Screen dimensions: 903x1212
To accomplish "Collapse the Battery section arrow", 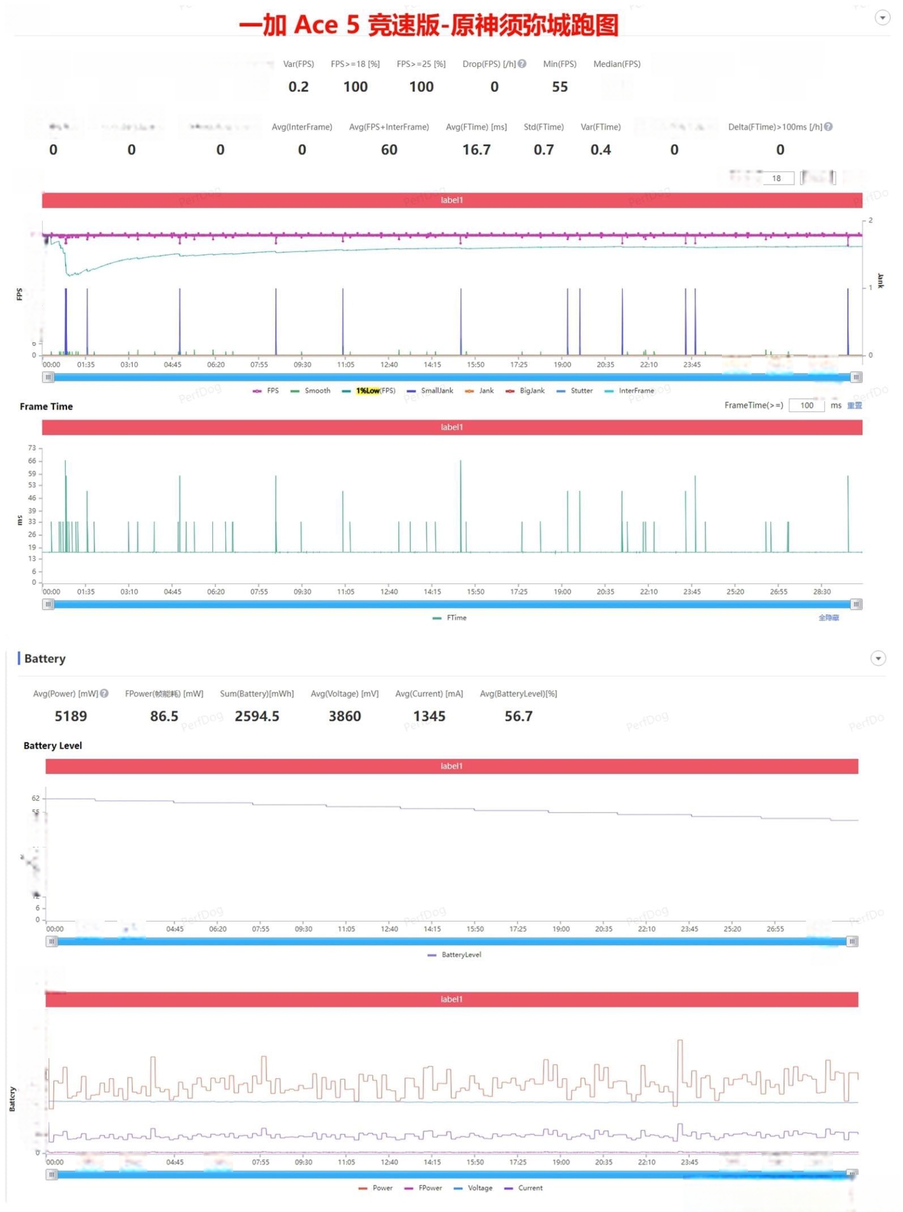I will pyautogui.click(x=878, y=658).
